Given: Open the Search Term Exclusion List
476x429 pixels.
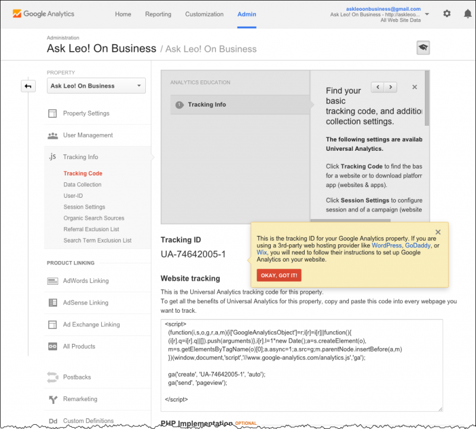Looking at the screenshot, I should [98, 241].
